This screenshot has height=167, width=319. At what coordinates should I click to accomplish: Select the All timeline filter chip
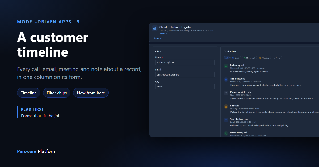coord(227,58)
